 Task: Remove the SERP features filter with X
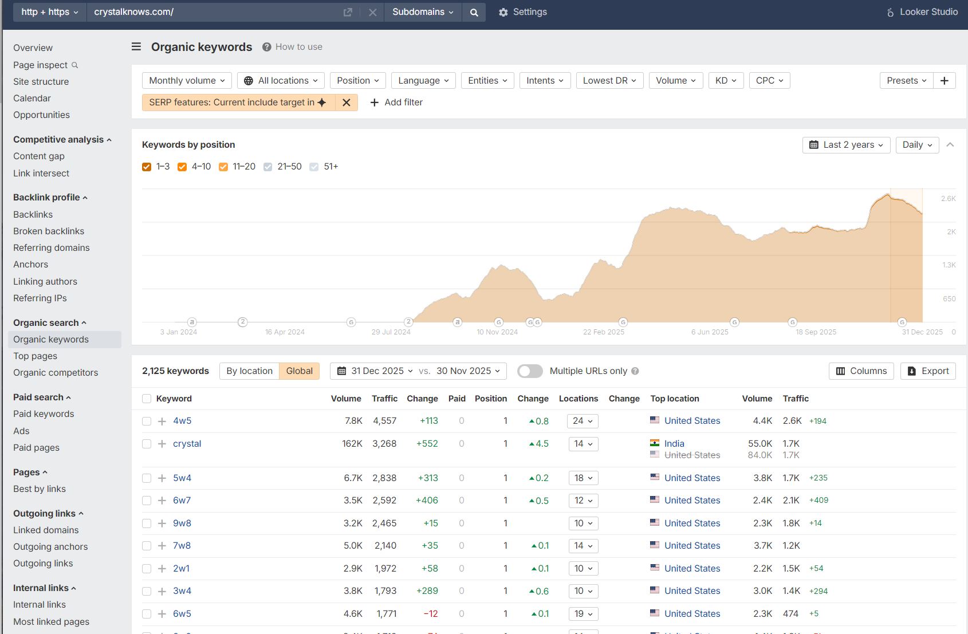tap(346, 103)
